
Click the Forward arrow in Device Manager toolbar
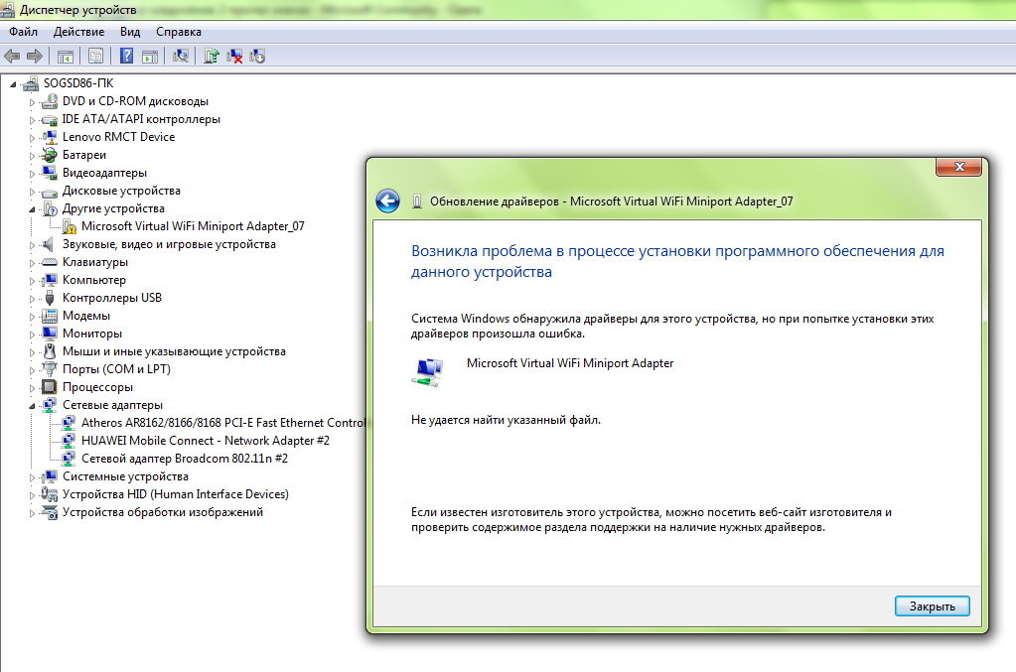click(x=35, y=57)
